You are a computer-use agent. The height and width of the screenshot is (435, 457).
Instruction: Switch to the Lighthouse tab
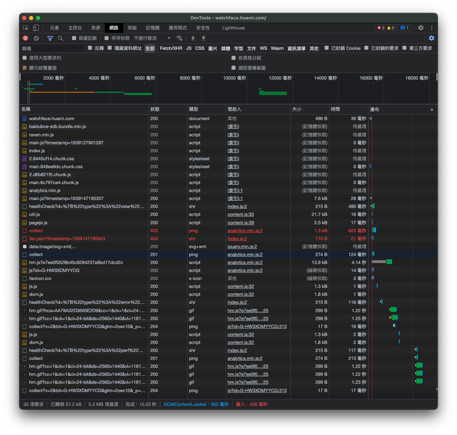(234, 28)
